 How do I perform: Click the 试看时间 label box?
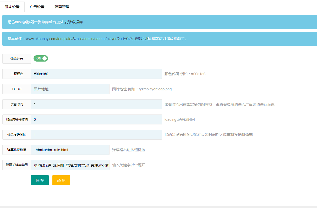coord(17,104)
